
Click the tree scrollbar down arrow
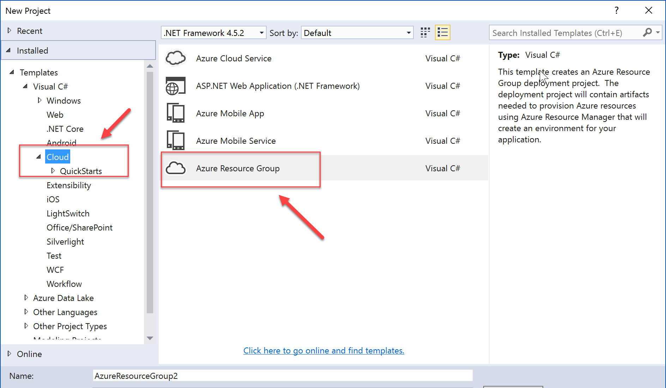click(150, 338)
